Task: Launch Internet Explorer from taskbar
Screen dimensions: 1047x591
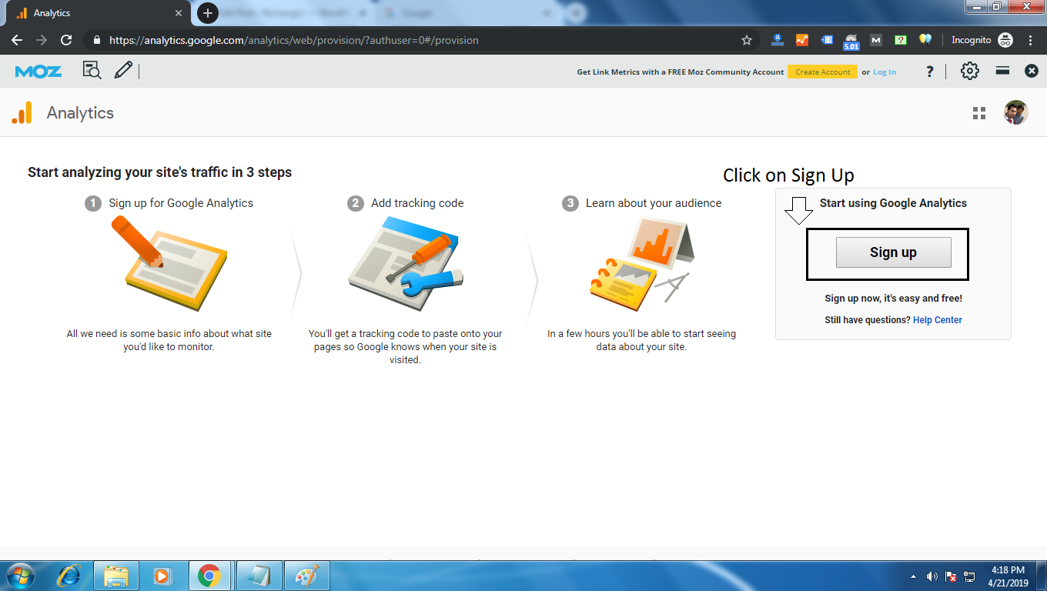Action: pyautogui.click(x=69, y=576)
